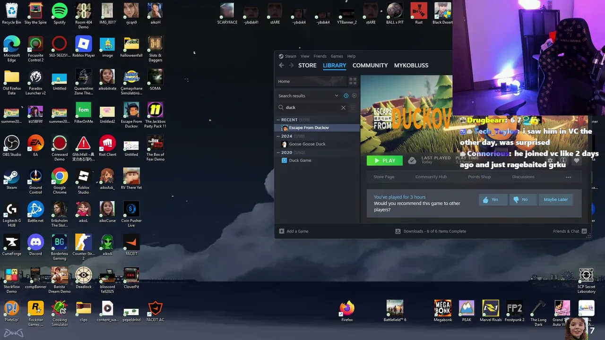Open the Rust desktop shortcut

(x=419, y=13)
